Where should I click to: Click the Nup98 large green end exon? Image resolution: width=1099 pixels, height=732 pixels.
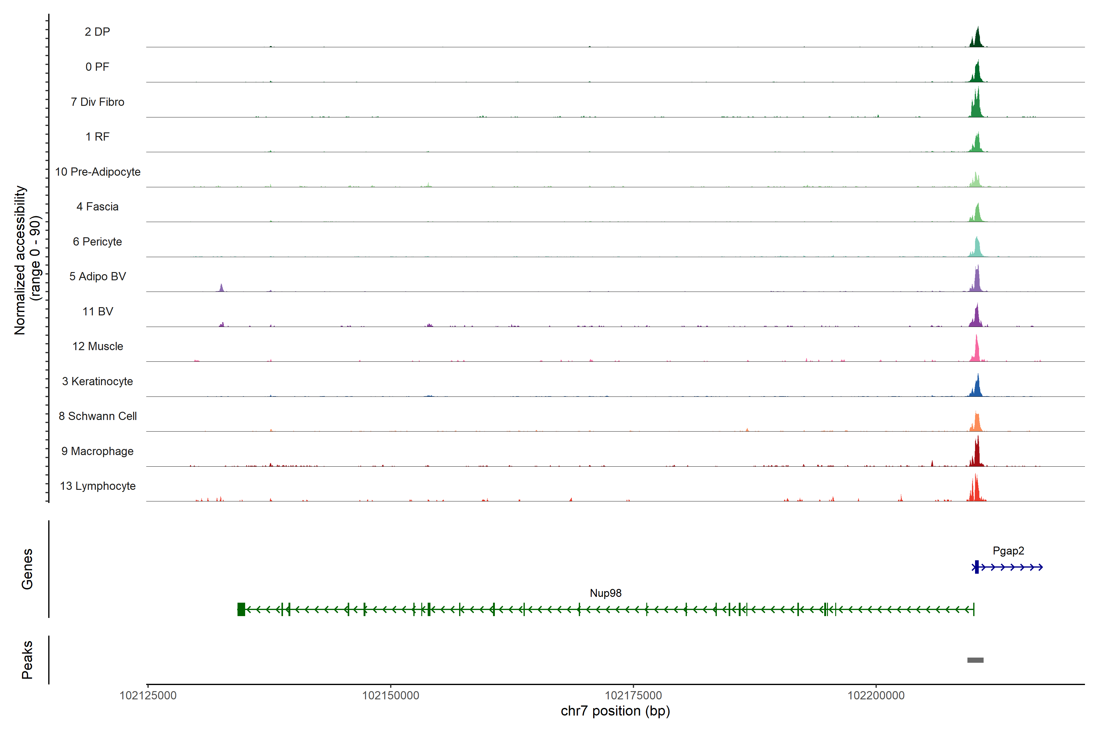241,609
